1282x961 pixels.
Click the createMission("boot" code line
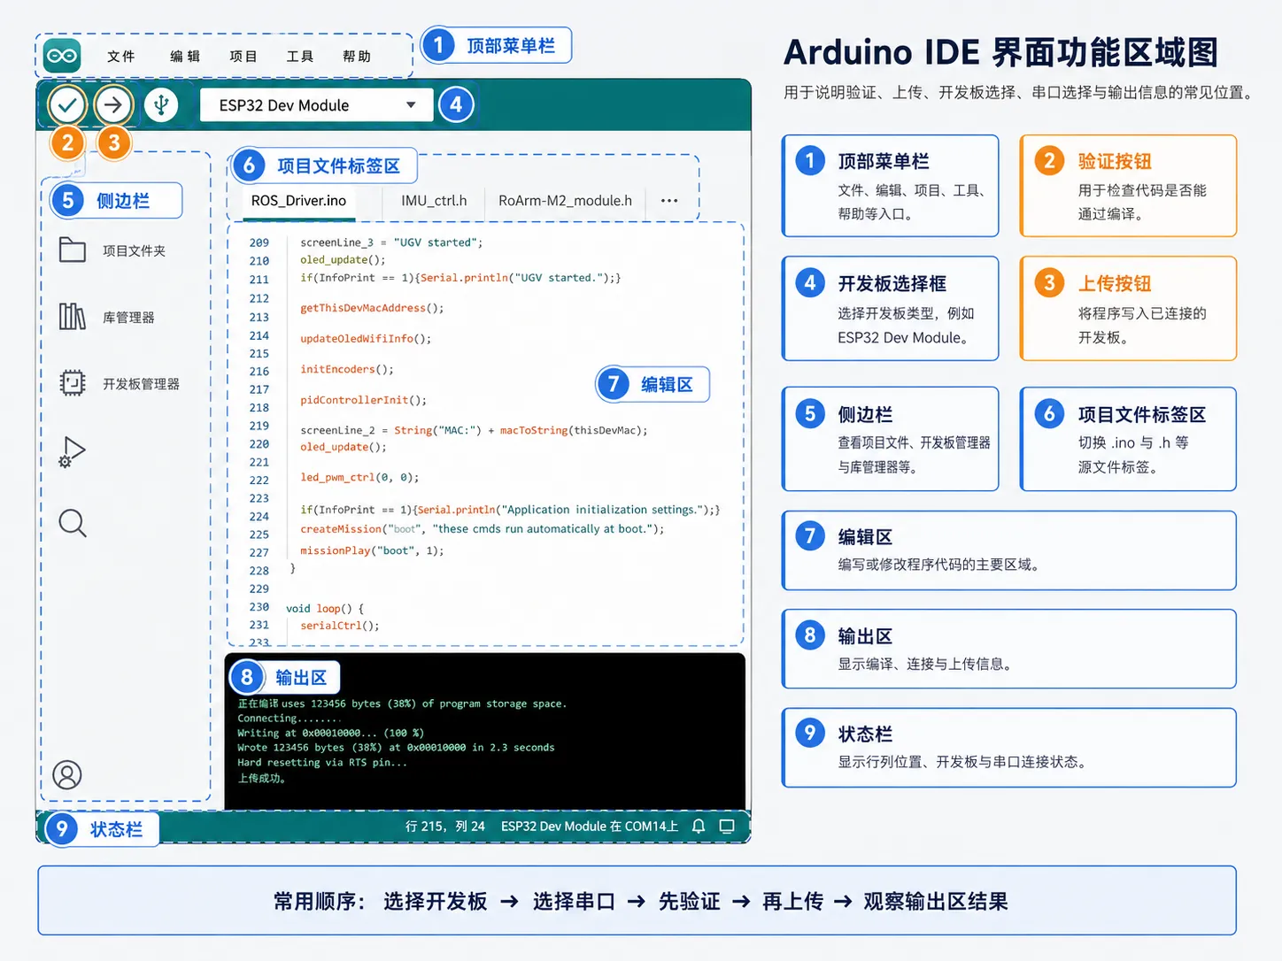click(x=482, y=529)
